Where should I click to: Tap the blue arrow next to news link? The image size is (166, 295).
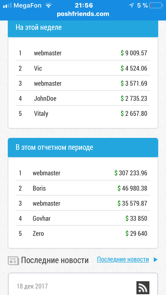[155, 260]
